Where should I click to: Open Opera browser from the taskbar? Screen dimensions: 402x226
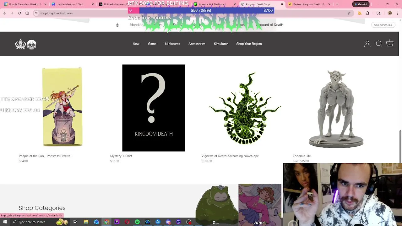click(127, 222)
